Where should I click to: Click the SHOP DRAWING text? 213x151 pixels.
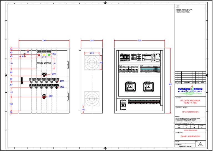click(x=191, y=130)
